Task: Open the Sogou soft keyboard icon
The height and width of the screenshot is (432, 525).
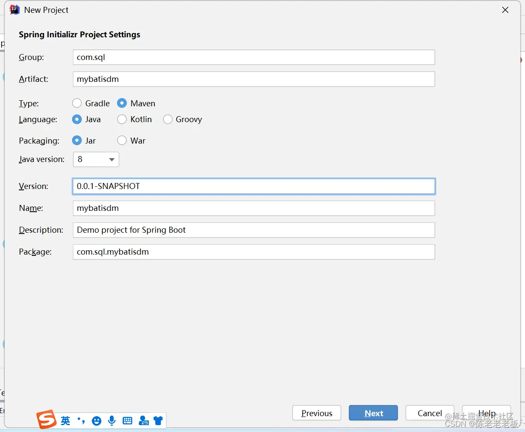Action: click(127, 421)
